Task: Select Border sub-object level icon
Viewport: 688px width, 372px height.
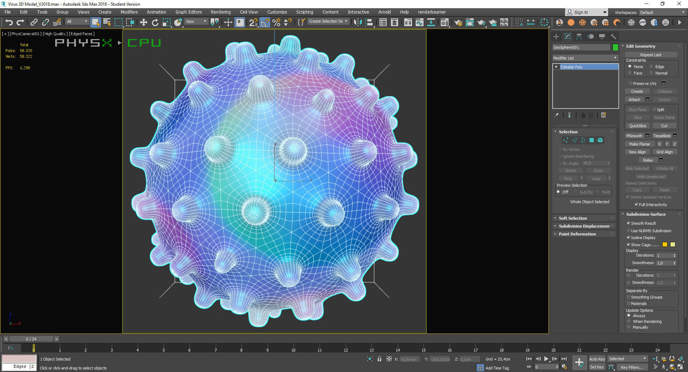Action: [x=583, y=140]
